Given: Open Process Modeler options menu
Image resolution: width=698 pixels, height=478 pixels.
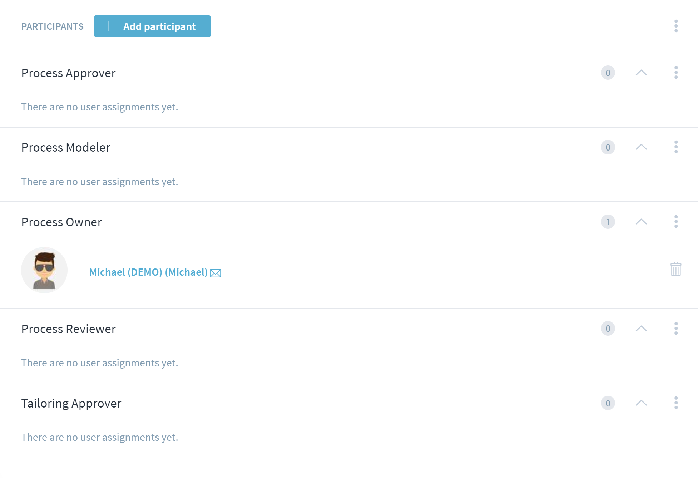Looking at the screenshot, I should [x=676, y=147].
